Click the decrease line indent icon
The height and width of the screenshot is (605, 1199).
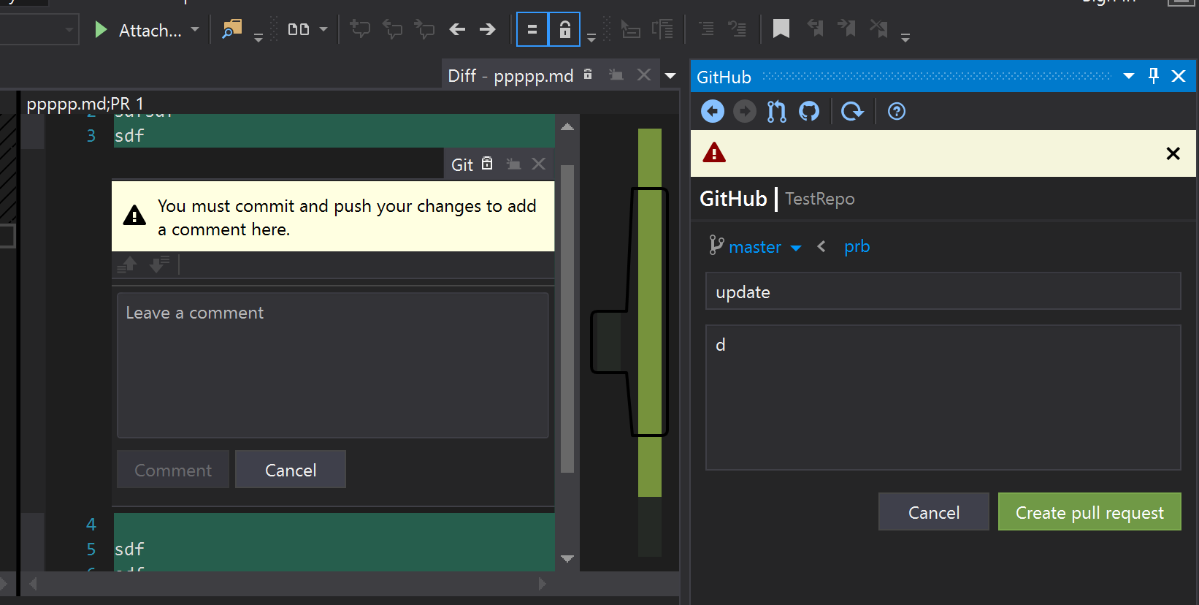pyautogui.click(x=706, y=29)
